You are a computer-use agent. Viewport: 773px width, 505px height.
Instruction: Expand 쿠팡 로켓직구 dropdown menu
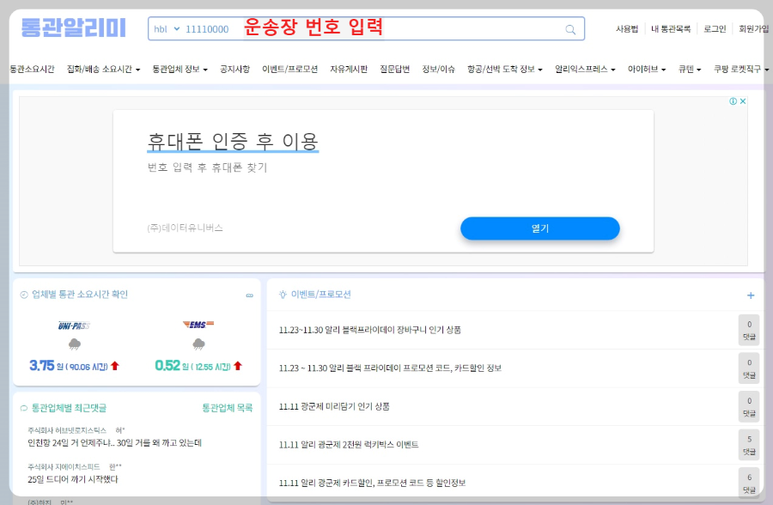(x=741, y=69)
